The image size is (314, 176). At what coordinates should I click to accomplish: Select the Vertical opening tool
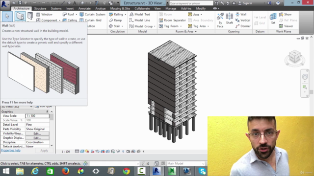point(243,20)
